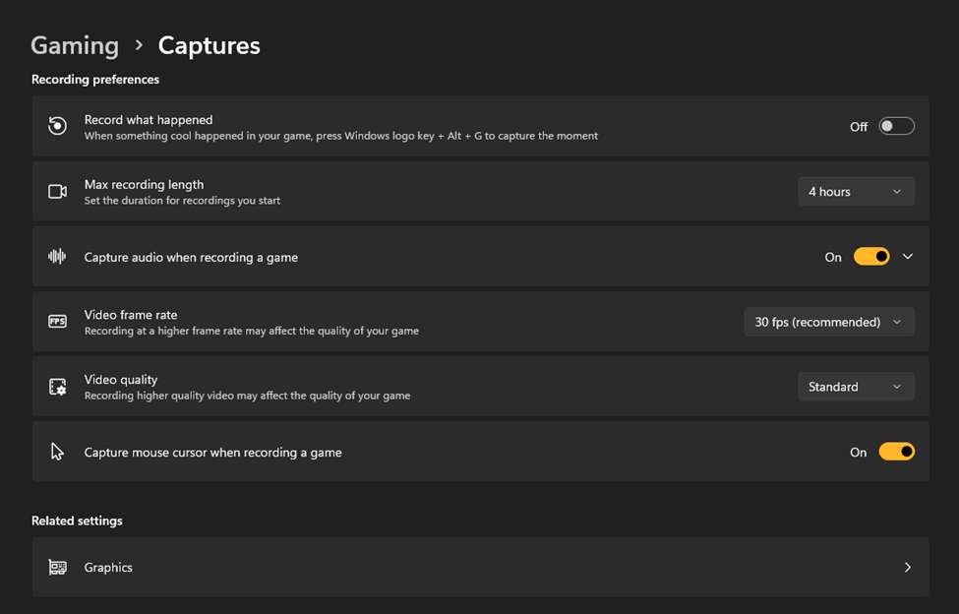Click the Video quality gear icon
959x614 pixels.
[58, 387]
